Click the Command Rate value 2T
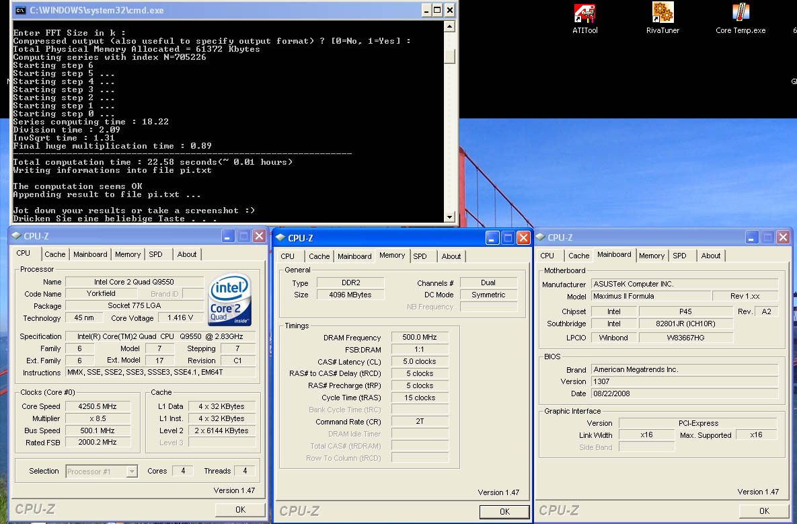This screenshot has height=524, width=797. [x=420, y=421]
